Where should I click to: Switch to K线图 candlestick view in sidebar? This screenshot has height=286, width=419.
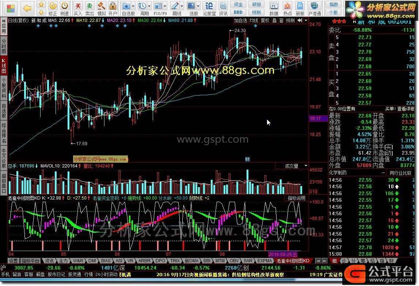(x=4, y=65)
